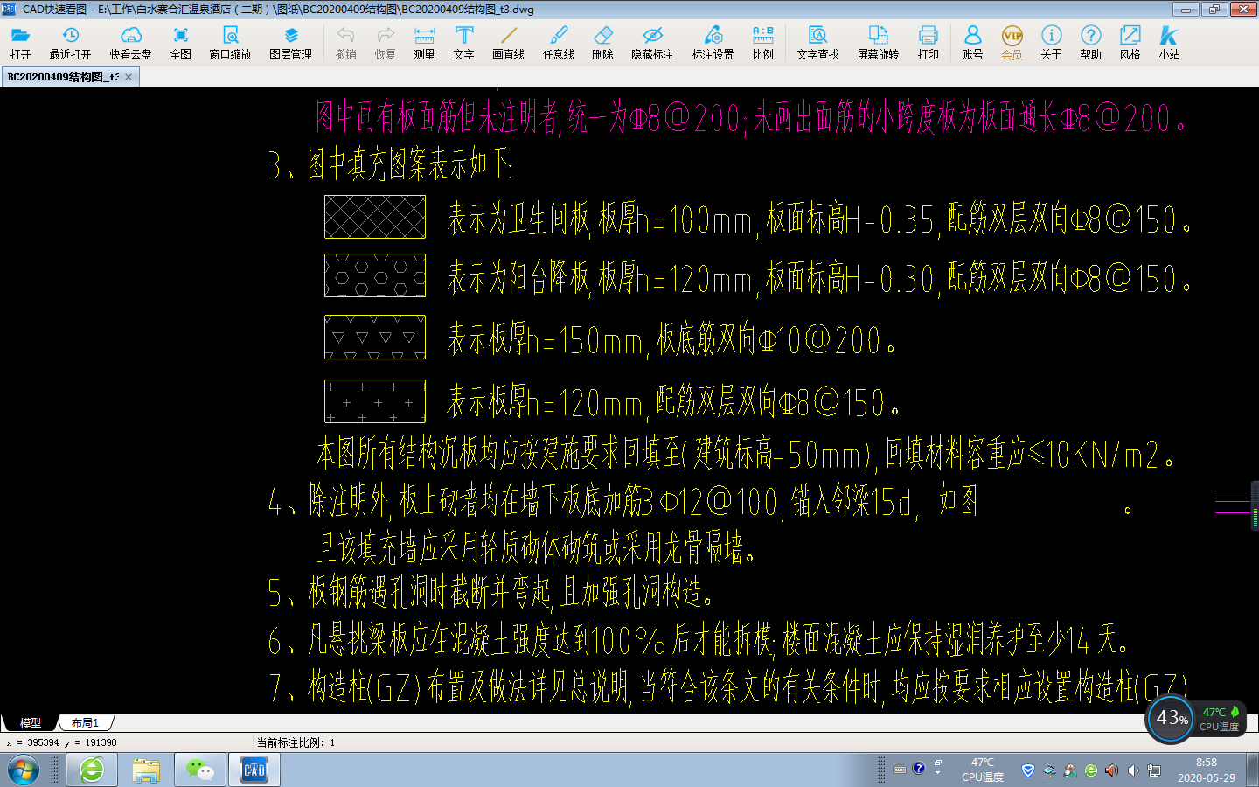Click the tray keyboard input icon
Viewport: 1259px width, 787px height.
900,770
